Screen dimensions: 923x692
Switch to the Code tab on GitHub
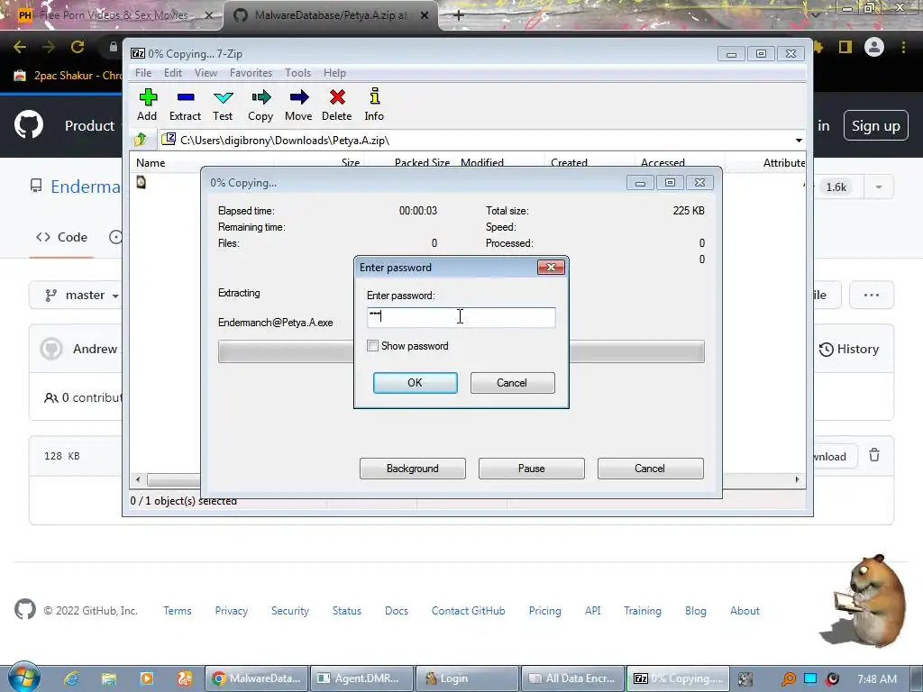pos(62,237)
